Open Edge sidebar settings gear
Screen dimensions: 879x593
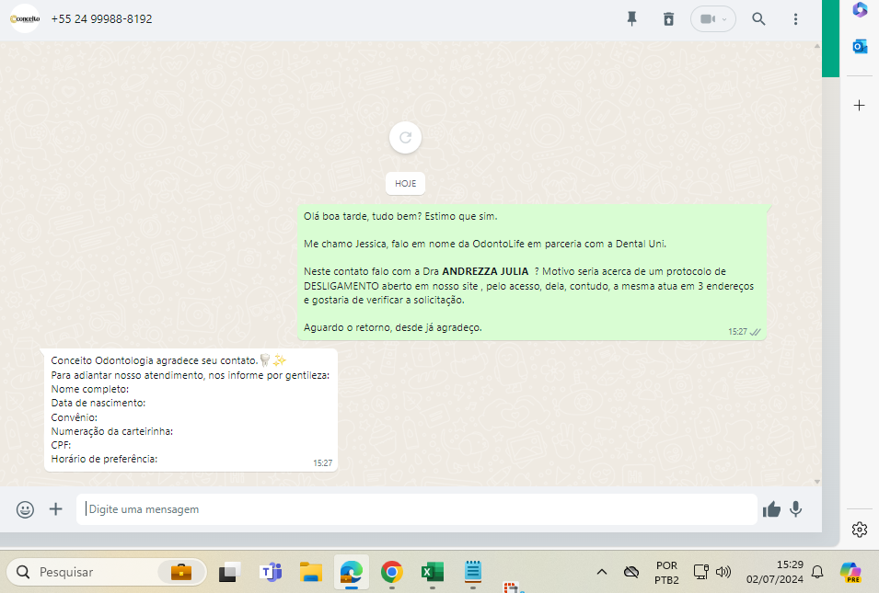pos(860,530)
